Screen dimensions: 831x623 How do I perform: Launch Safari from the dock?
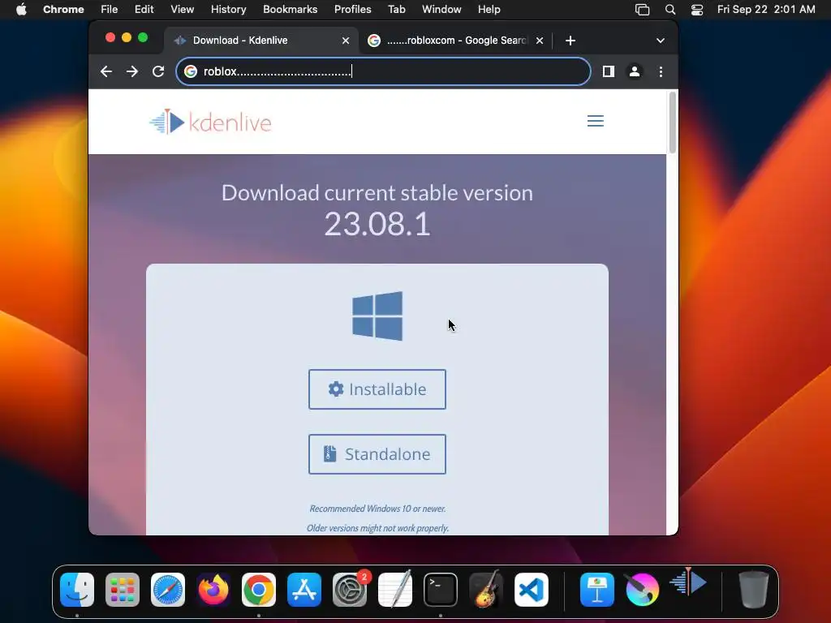[x=168, y=589]
